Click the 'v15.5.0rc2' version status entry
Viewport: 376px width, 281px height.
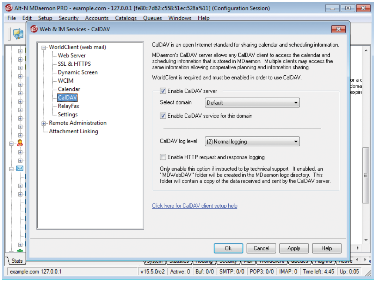pyautogui.click(x=153, y=272)
